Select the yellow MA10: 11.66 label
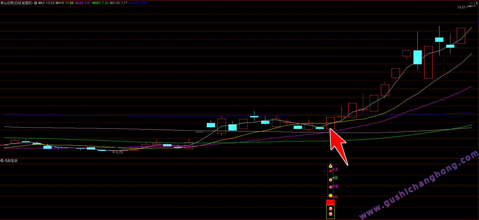Screen dimensions: 479x220 tap(64, 3)
